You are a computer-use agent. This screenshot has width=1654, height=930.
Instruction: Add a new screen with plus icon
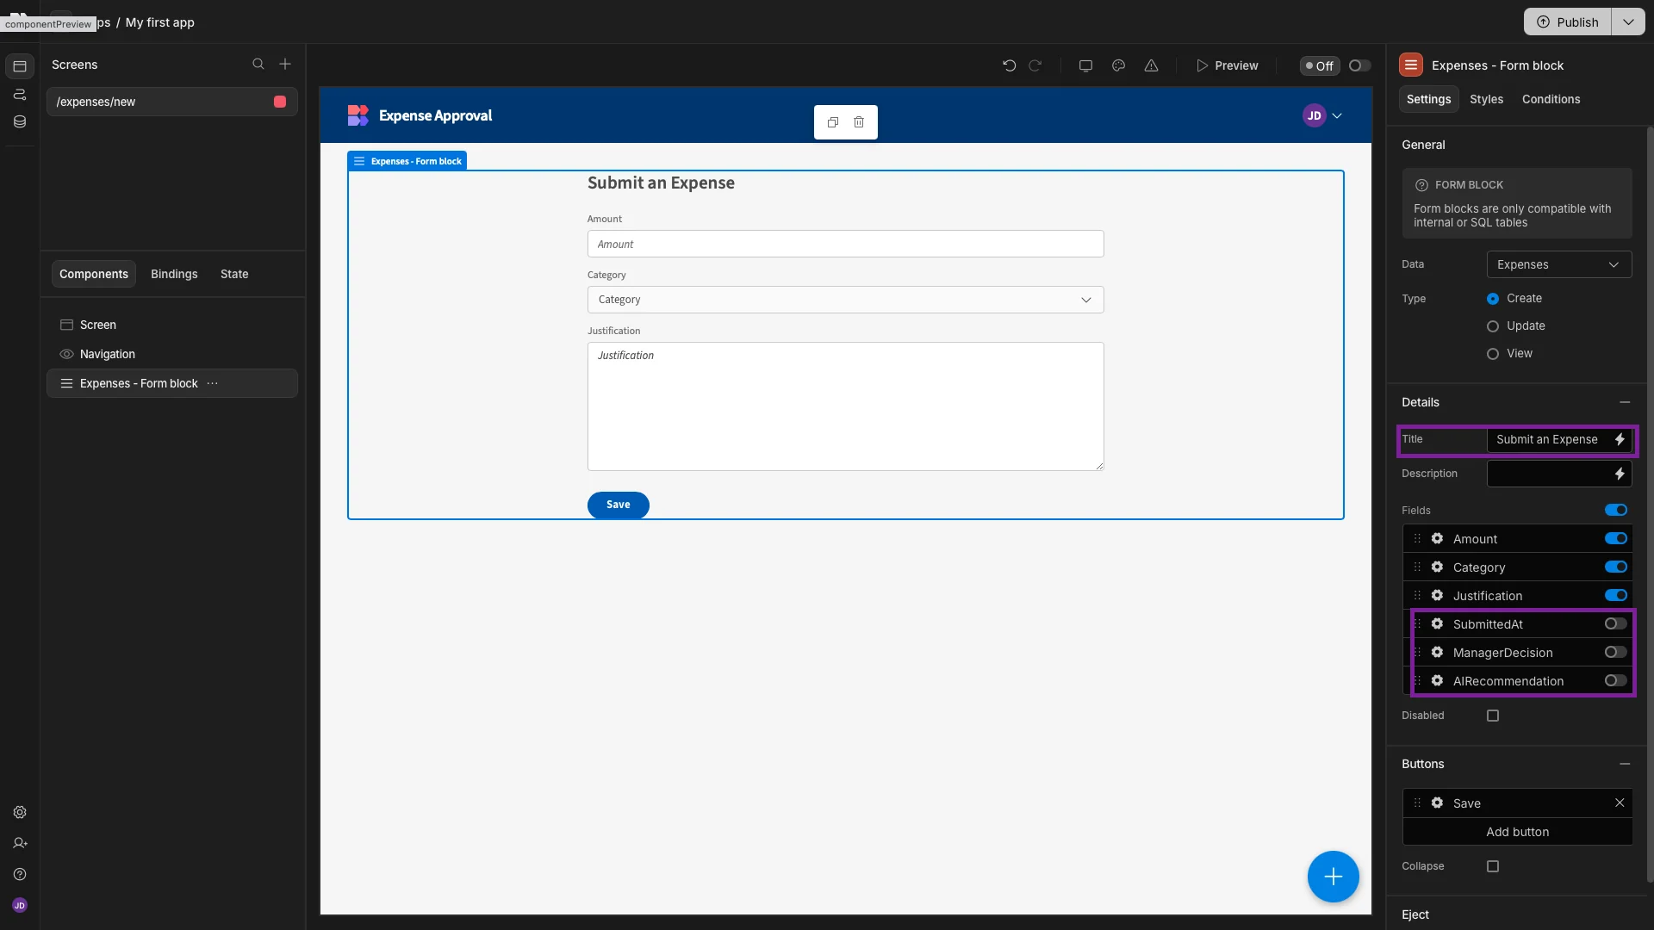click(x=285, y=65)
